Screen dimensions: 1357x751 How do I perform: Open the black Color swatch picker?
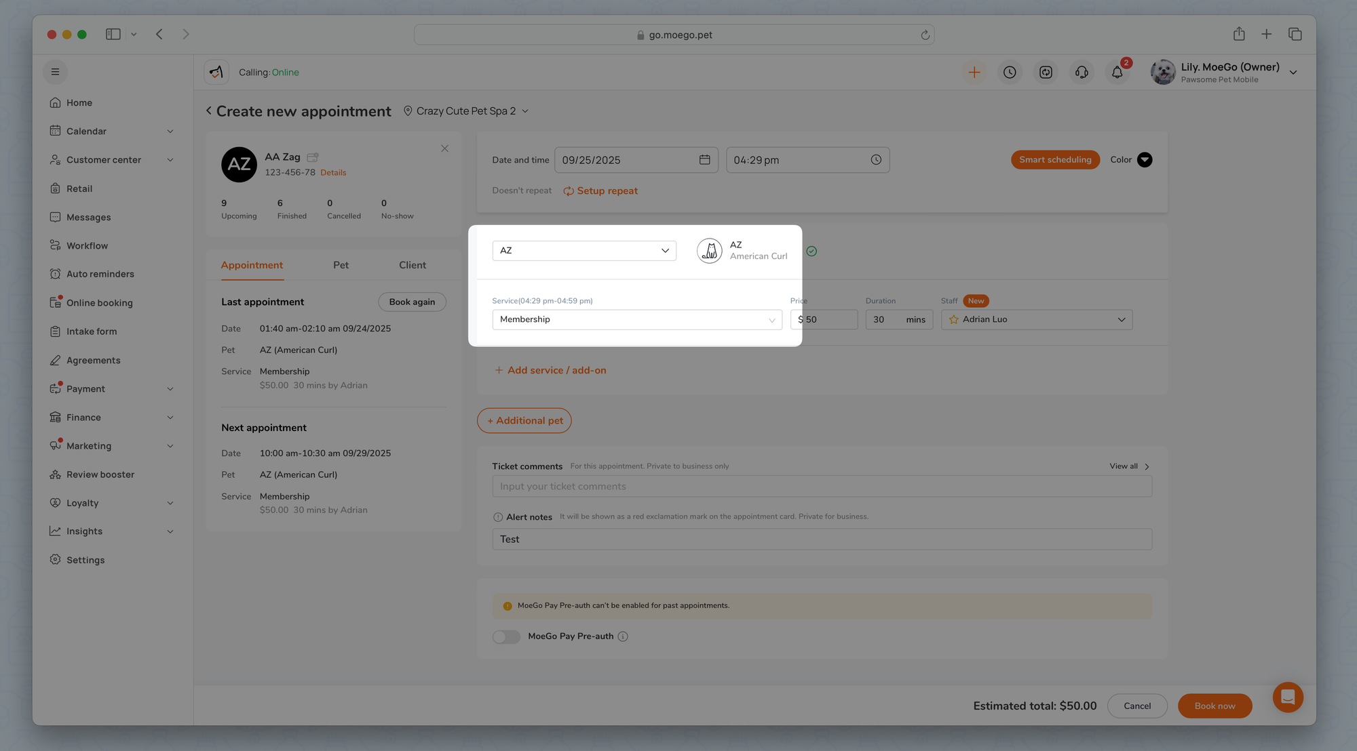(1144, 160)
